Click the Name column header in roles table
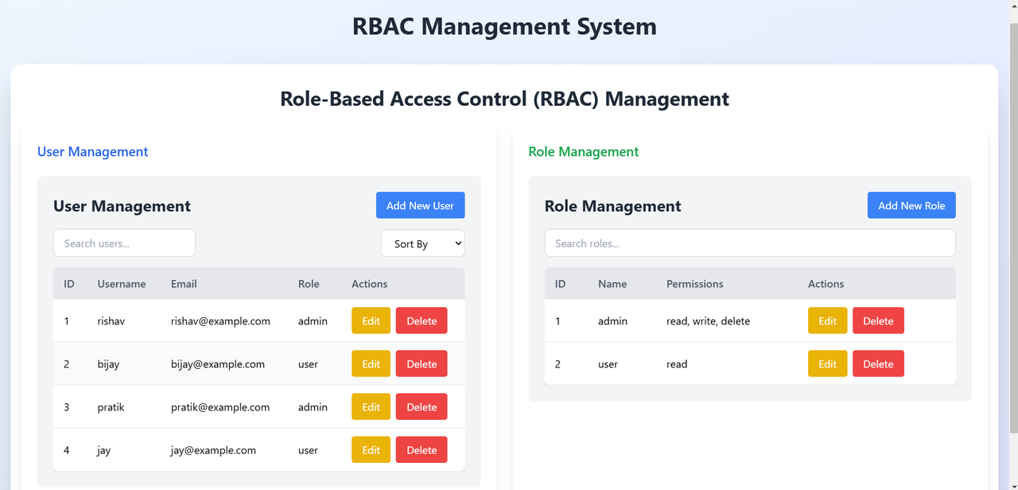 (612, 284)
